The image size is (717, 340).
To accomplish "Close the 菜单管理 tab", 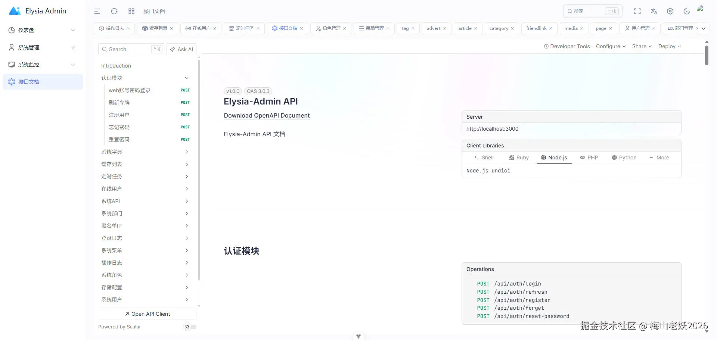I will pos(388,28).
